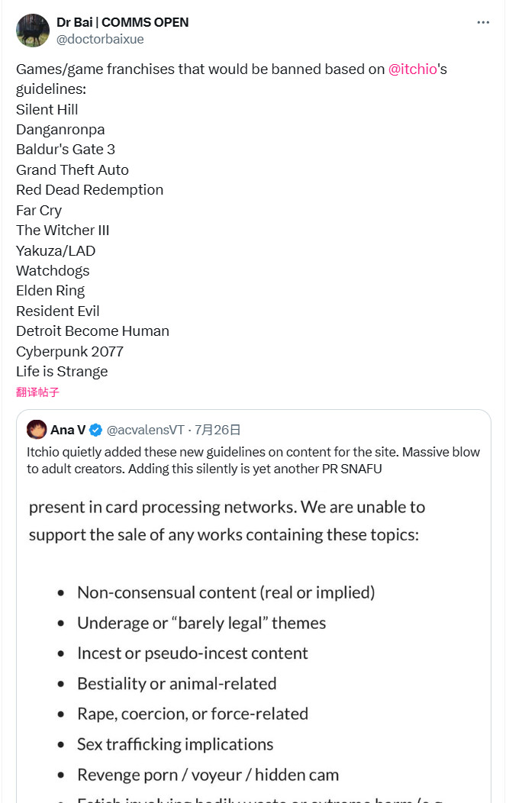Click 'Revenge porn / voyeur / hidden cam' bullet
Image resolution: width=509 pixels, height=803 pixels.
[x=208, y=775]
